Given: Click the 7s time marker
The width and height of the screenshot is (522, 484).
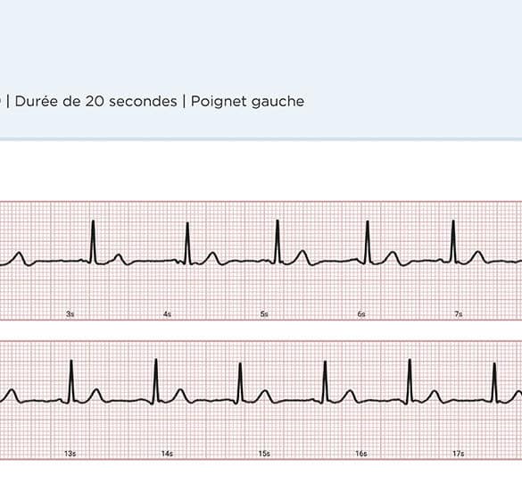Looking at the screenshot, I should click(459, 314).
